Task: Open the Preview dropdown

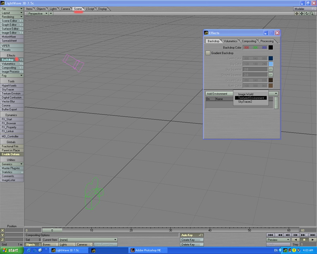Action: coord(279,240)
